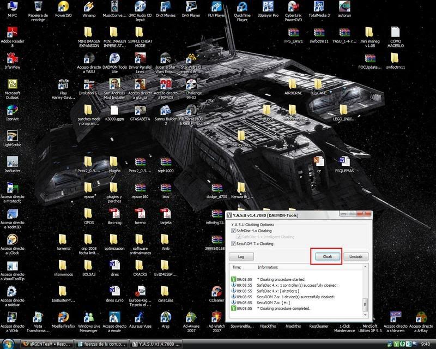Open FLV Player desktop icon
The width and height of the screenshot is (436, 349).
pyautogui.click(x=216, y=9)
